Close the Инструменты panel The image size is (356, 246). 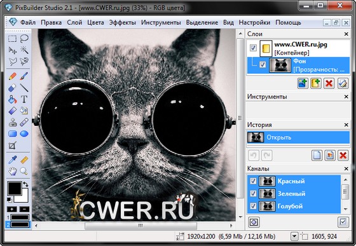click(x=346, y=97)
